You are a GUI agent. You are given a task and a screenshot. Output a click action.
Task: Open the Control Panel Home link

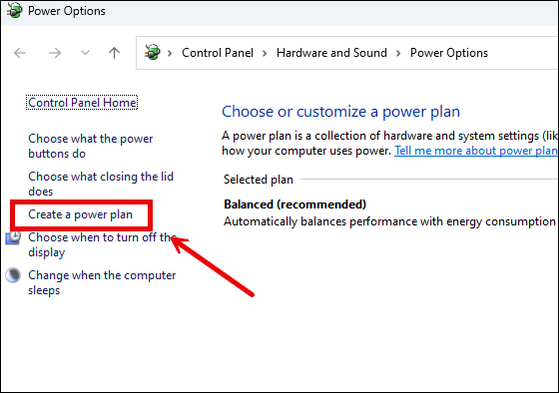(82, 103)
